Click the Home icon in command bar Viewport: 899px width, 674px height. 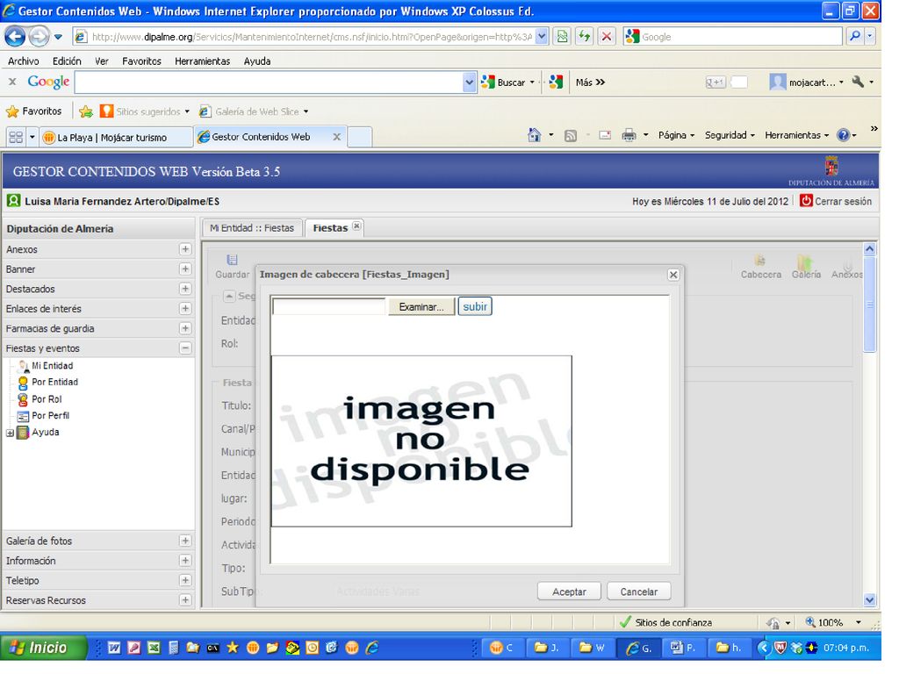(535, 135)
